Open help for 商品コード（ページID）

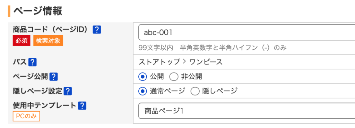[97, 30]
